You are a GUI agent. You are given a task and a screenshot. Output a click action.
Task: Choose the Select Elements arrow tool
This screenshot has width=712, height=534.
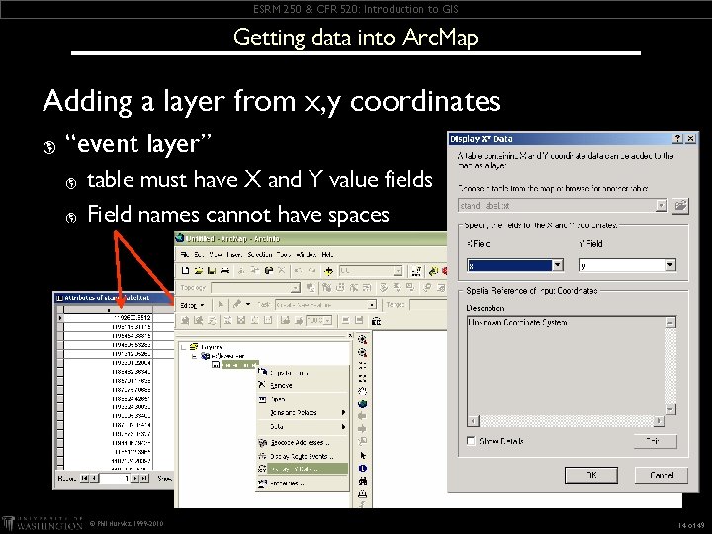pos(362,455)
